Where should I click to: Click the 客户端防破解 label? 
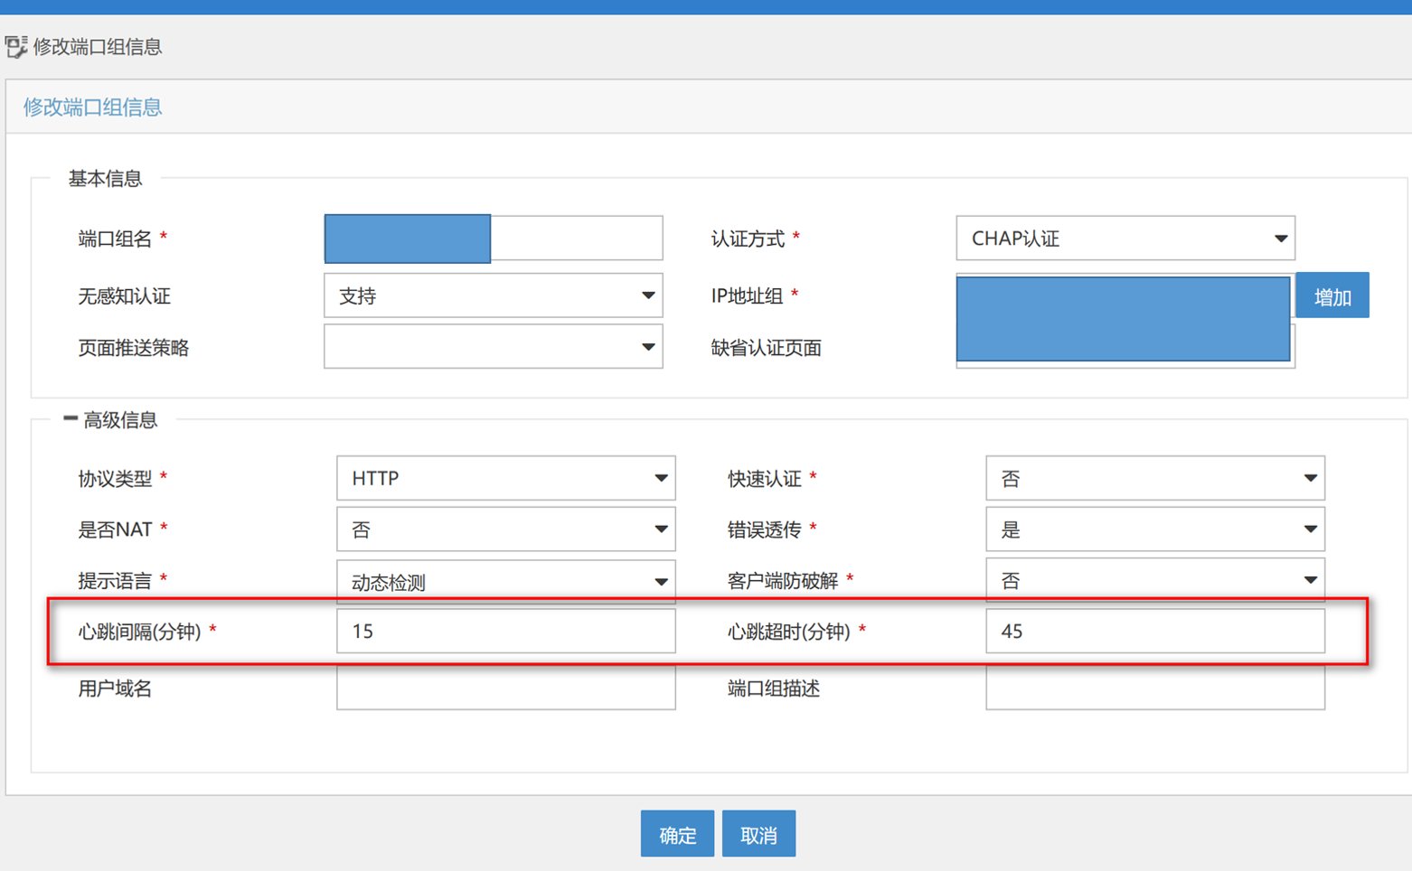[x=783, y=581]
